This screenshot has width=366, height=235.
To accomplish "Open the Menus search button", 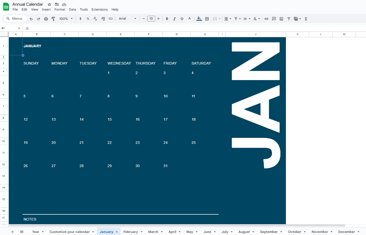I will [15, 18].
